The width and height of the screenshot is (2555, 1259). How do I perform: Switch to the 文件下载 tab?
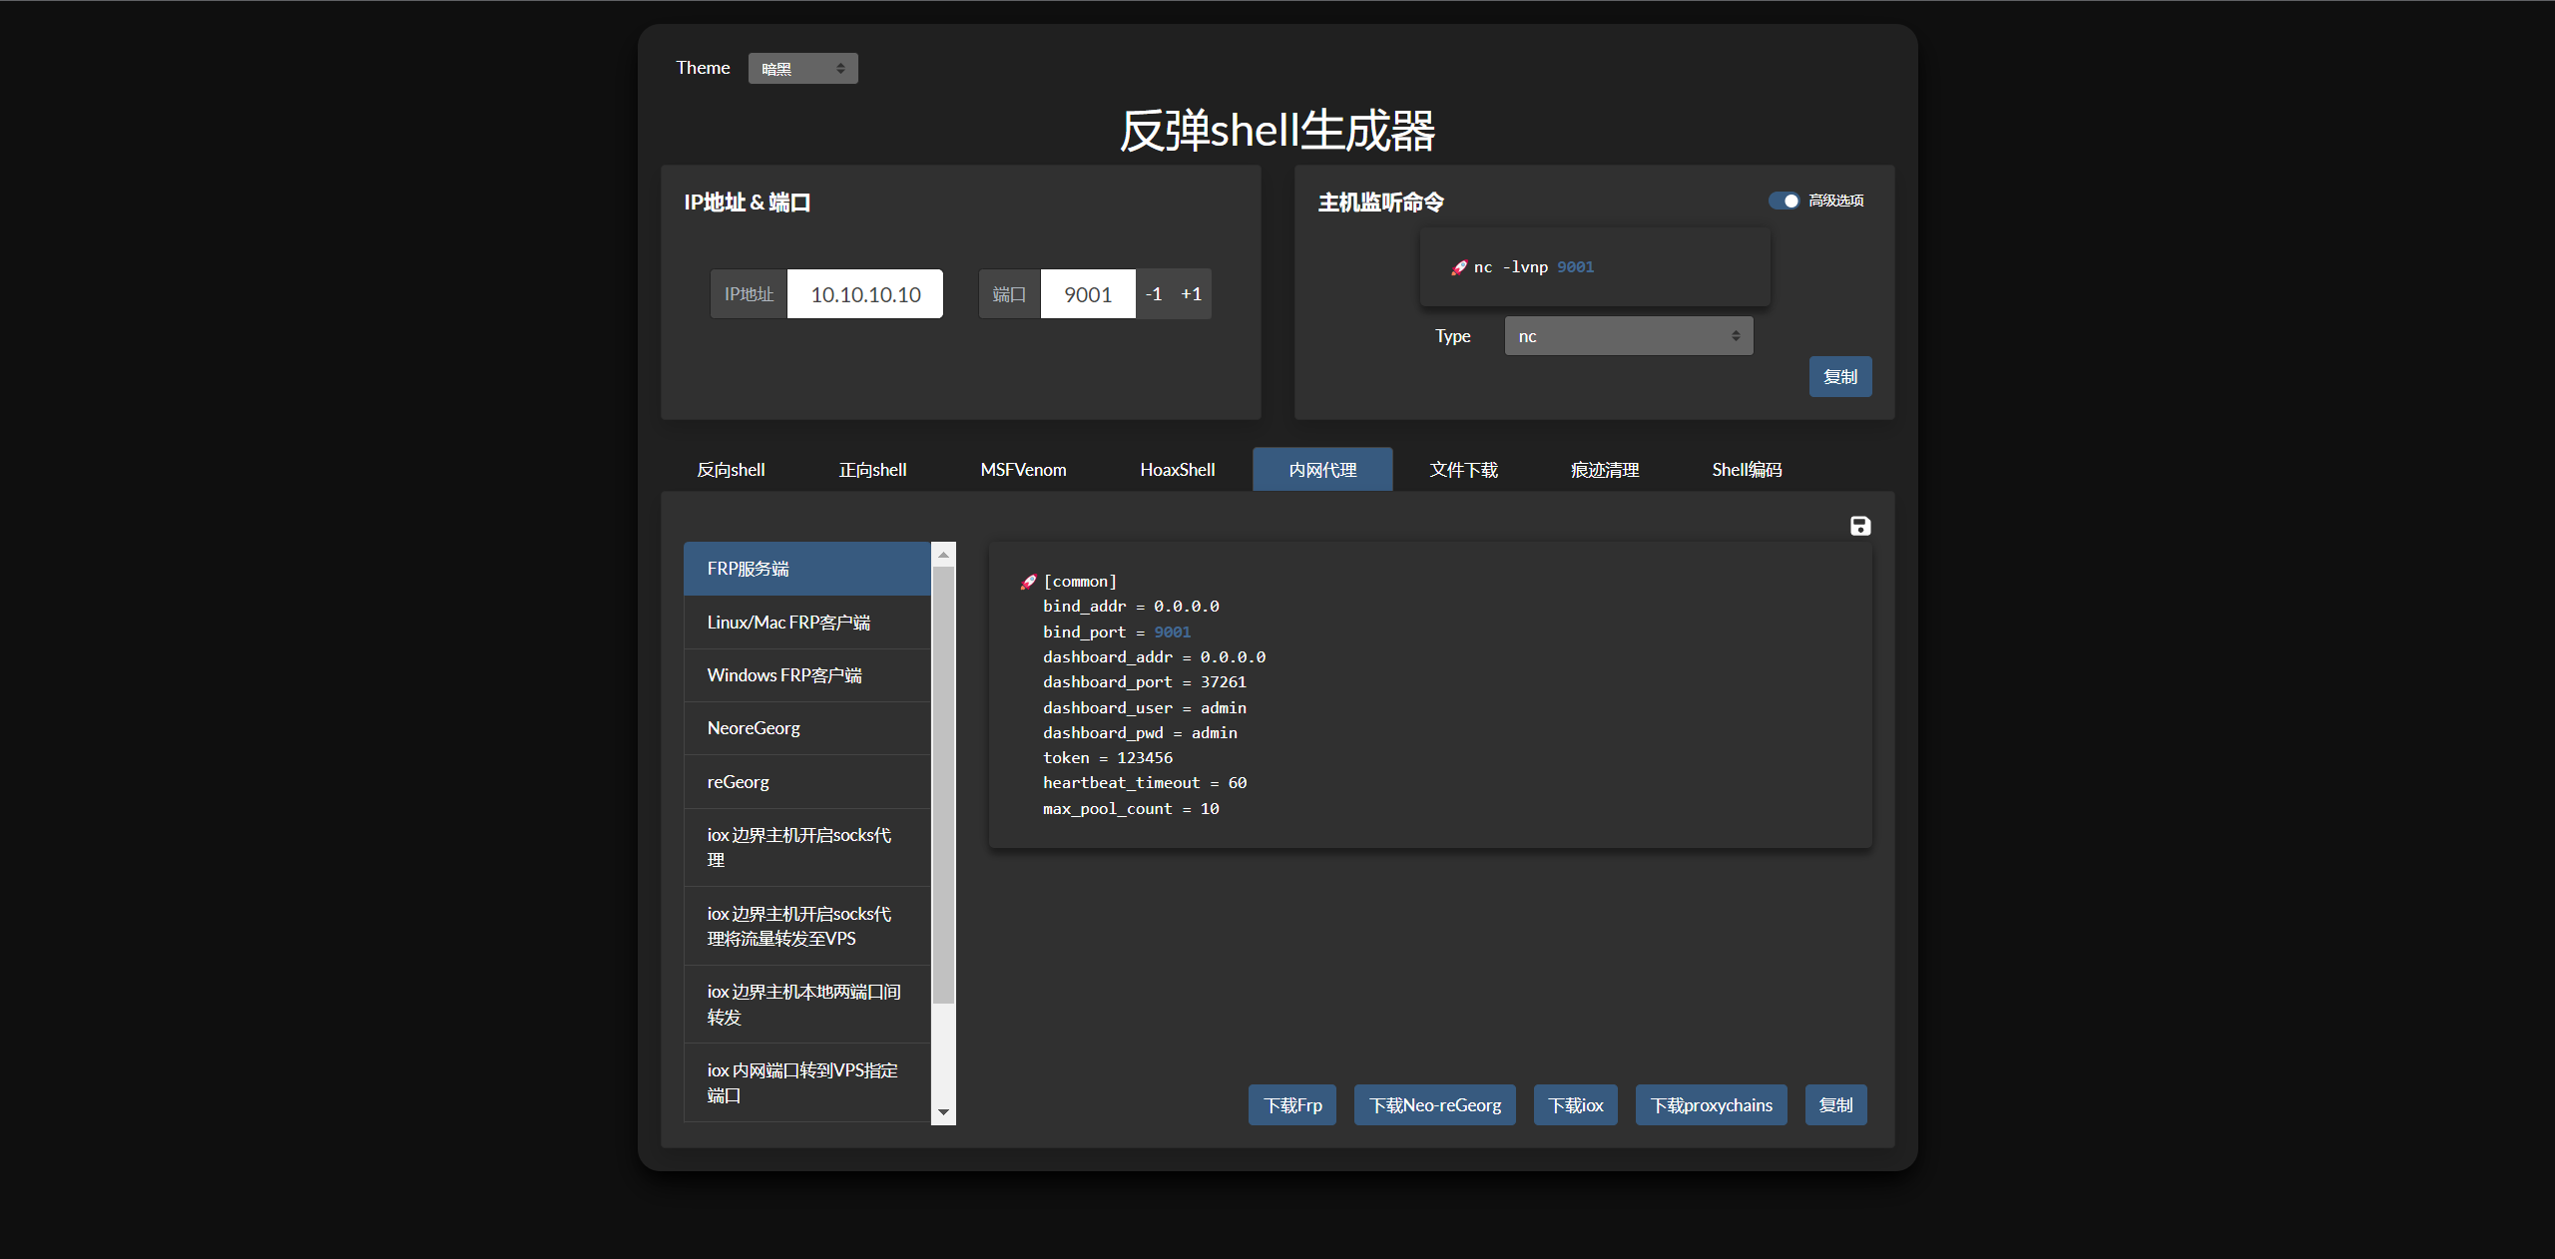[1463, 469]
